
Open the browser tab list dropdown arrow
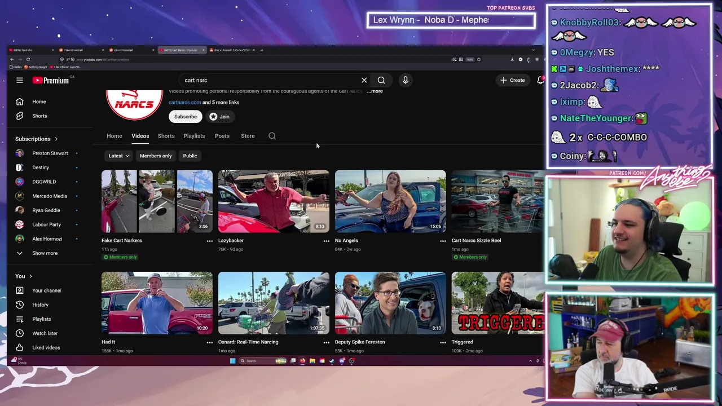pyautogui.click(x=533, y=50)
